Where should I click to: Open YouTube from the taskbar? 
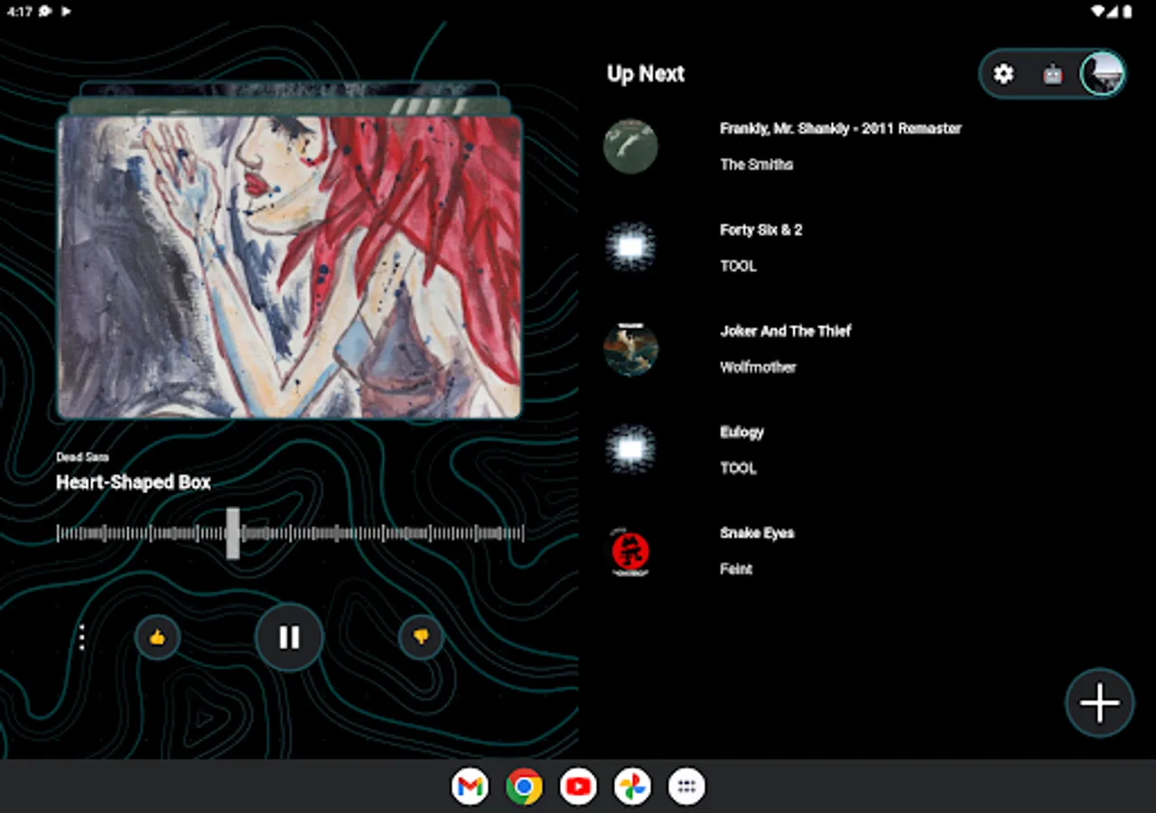pyautogui.click(x=578, y=787)
